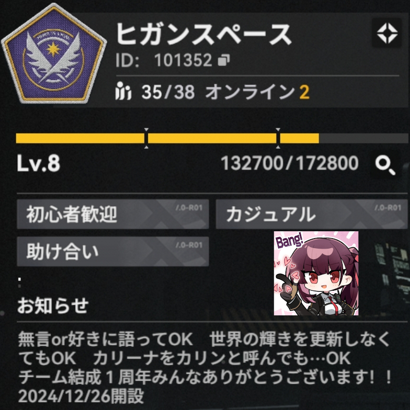
Task: Click the 132700/172800 experience counter
Action: coord(290,163)
